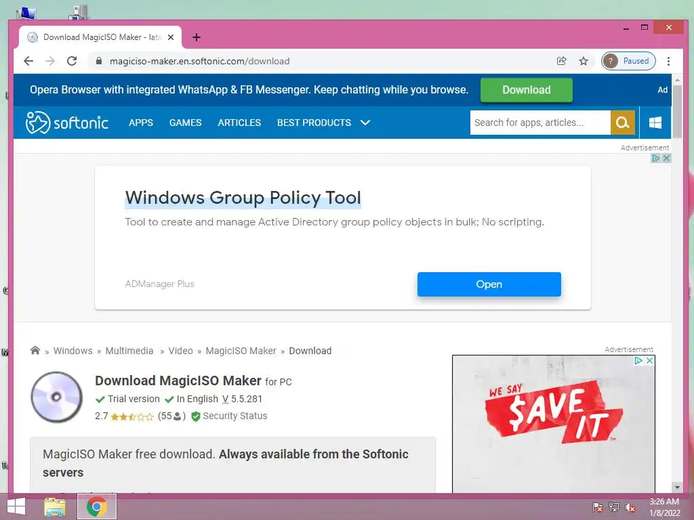Screen dimensions: 694x520
Task: Click the Softonic logo
Action: coord(67,123)
